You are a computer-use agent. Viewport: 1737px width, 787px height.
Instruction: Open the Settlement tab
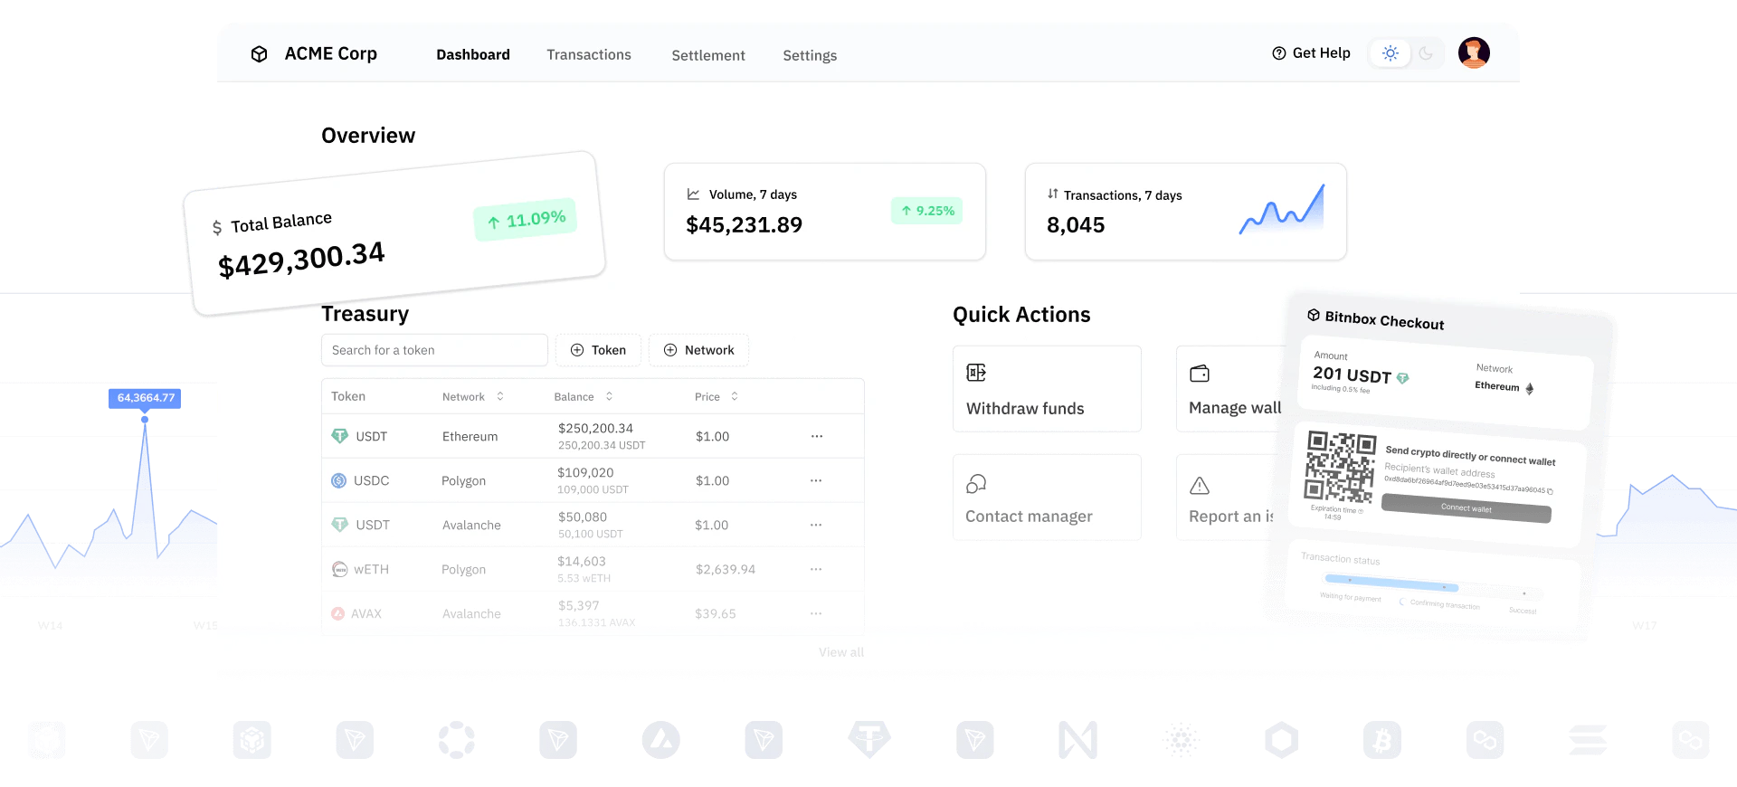click(708, 55)
